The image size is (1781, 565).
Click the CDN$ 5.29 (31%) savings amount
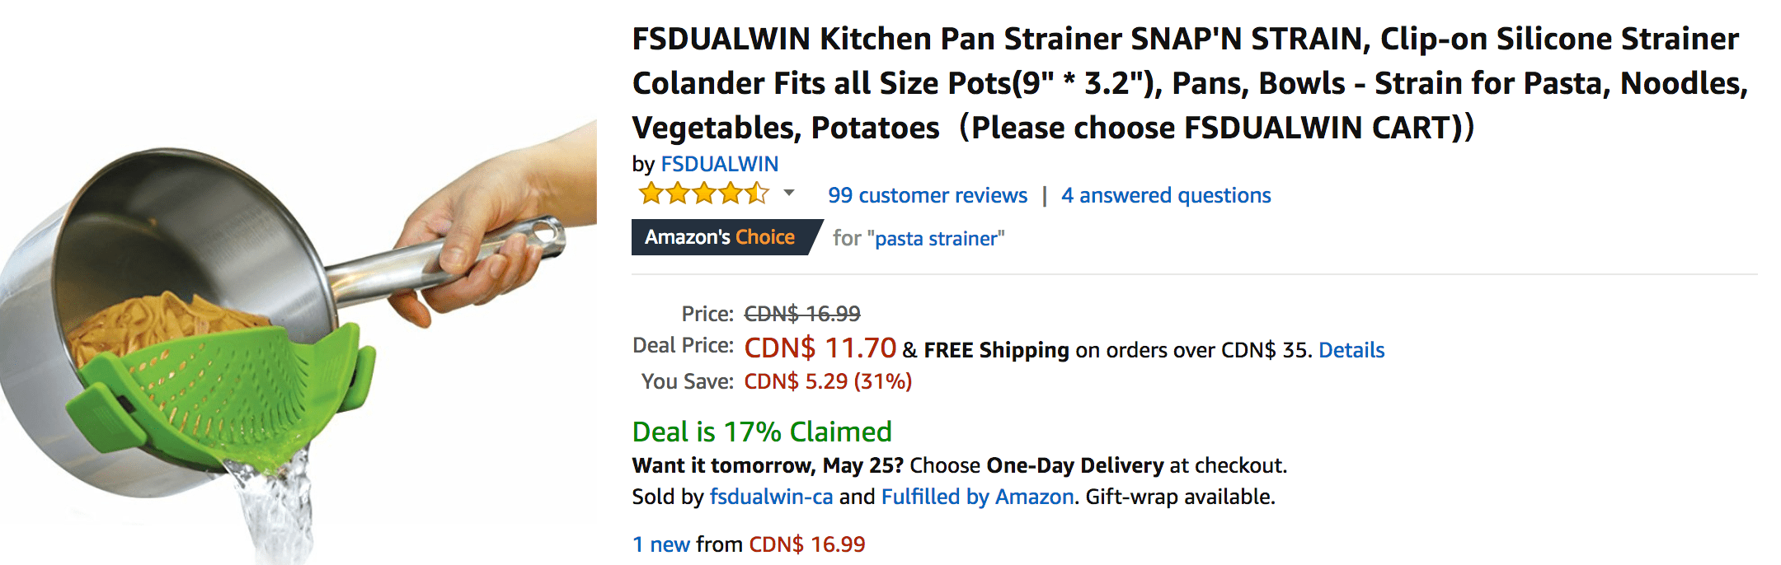828,381
